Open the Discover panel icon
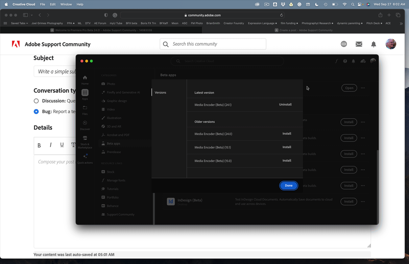409x264 pixels. [85, 124]
